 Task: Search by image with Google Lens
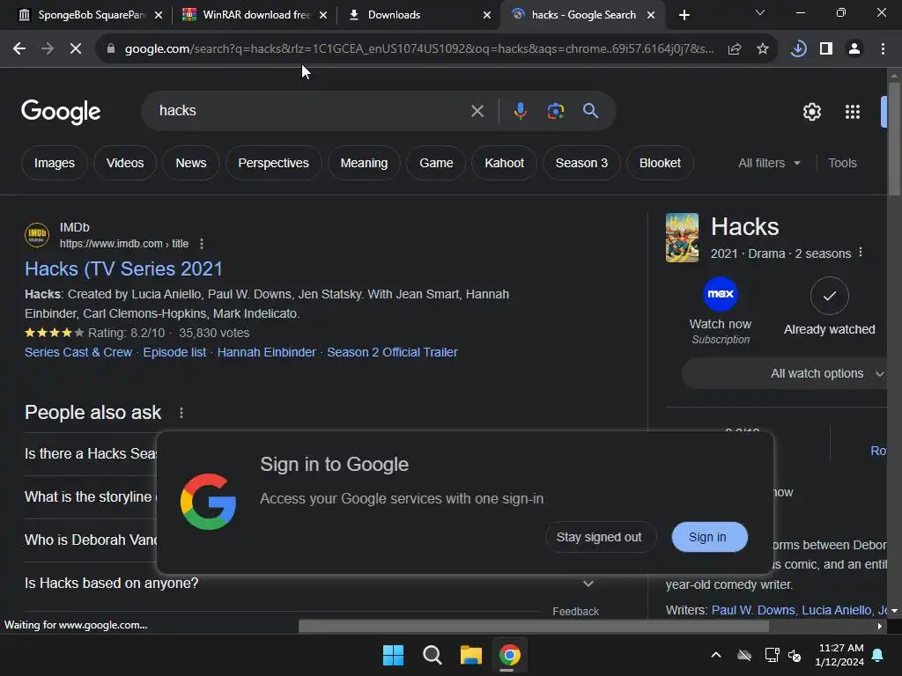(x=555, y=111)
